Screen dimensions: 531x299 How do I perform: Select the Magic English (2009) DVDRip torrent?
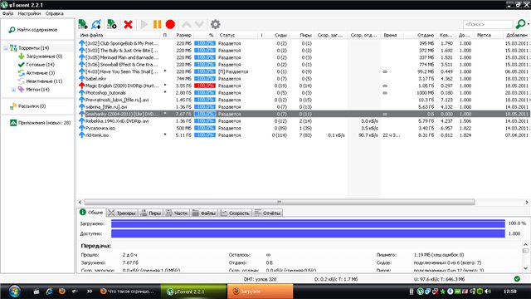click(x=304, y=86)
